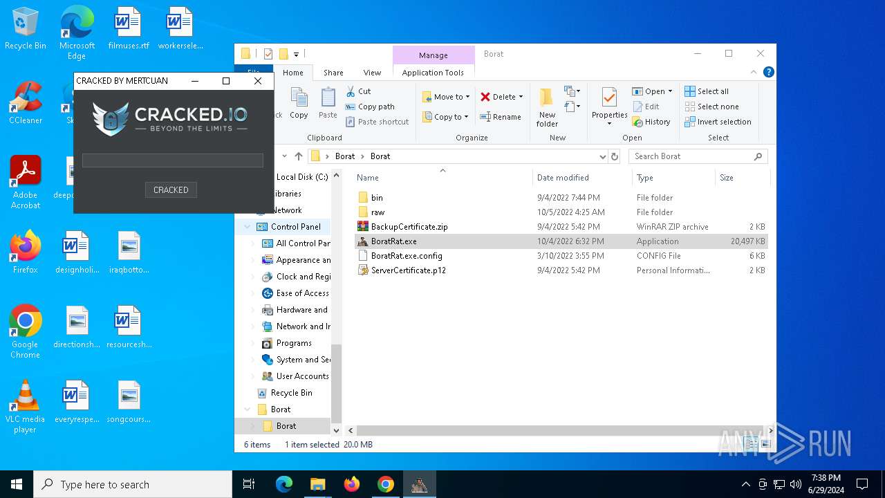The height and width of the screenshot is (498, 885).
Task: Click Manage contextual tab
Action: [x=434, y=55]
